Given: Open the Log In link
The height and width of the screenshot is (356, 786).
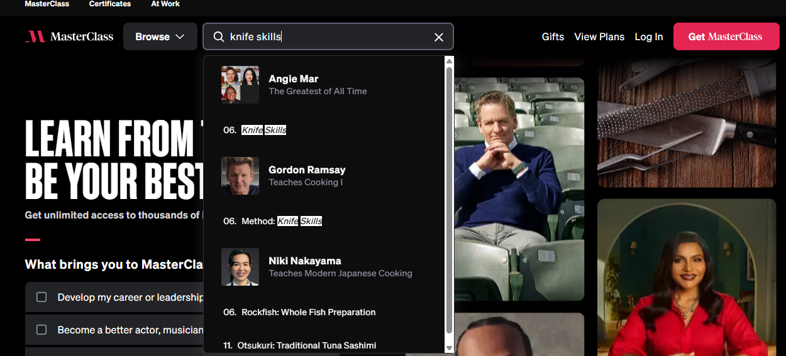Looking at the screenshot, I should pyautogui.click(x=648, y=37).
